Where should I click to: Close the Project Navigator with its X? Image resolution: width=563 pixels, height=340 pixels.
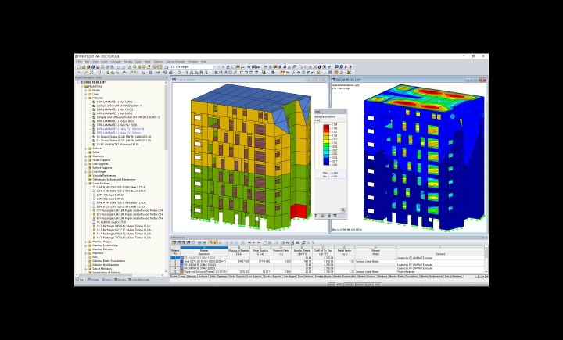tap(167, 77)
